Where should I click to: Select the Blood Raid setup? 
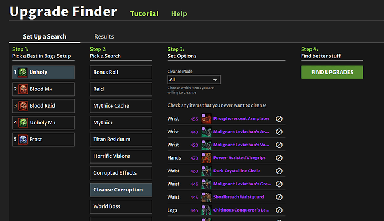(43, 106)
